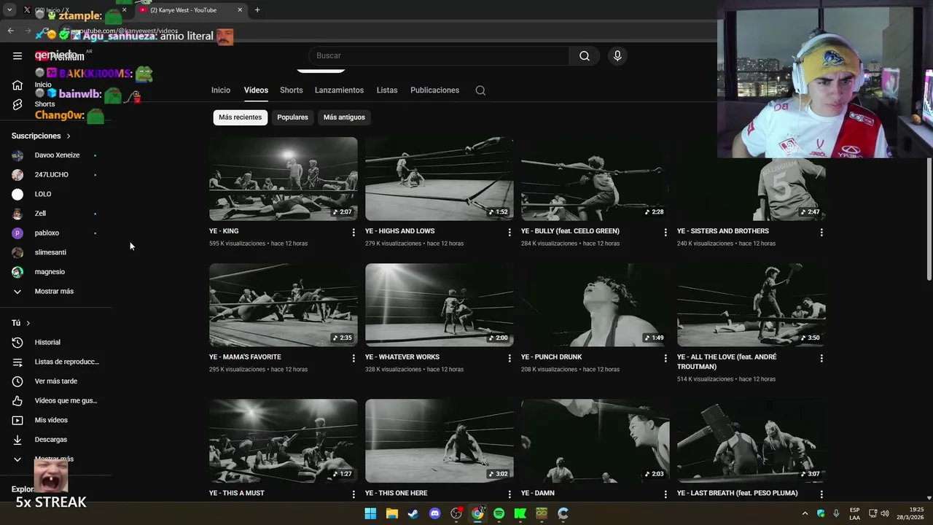This screenshot has width=933, height=525.
Task: Open the channel search magnifier icon
Action: [480, 90]
